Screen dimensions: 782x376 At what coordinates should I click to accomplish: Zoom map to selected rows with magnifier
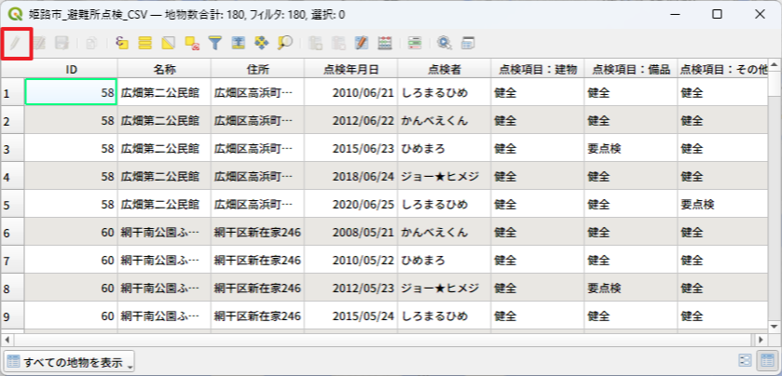pos(285,43)
